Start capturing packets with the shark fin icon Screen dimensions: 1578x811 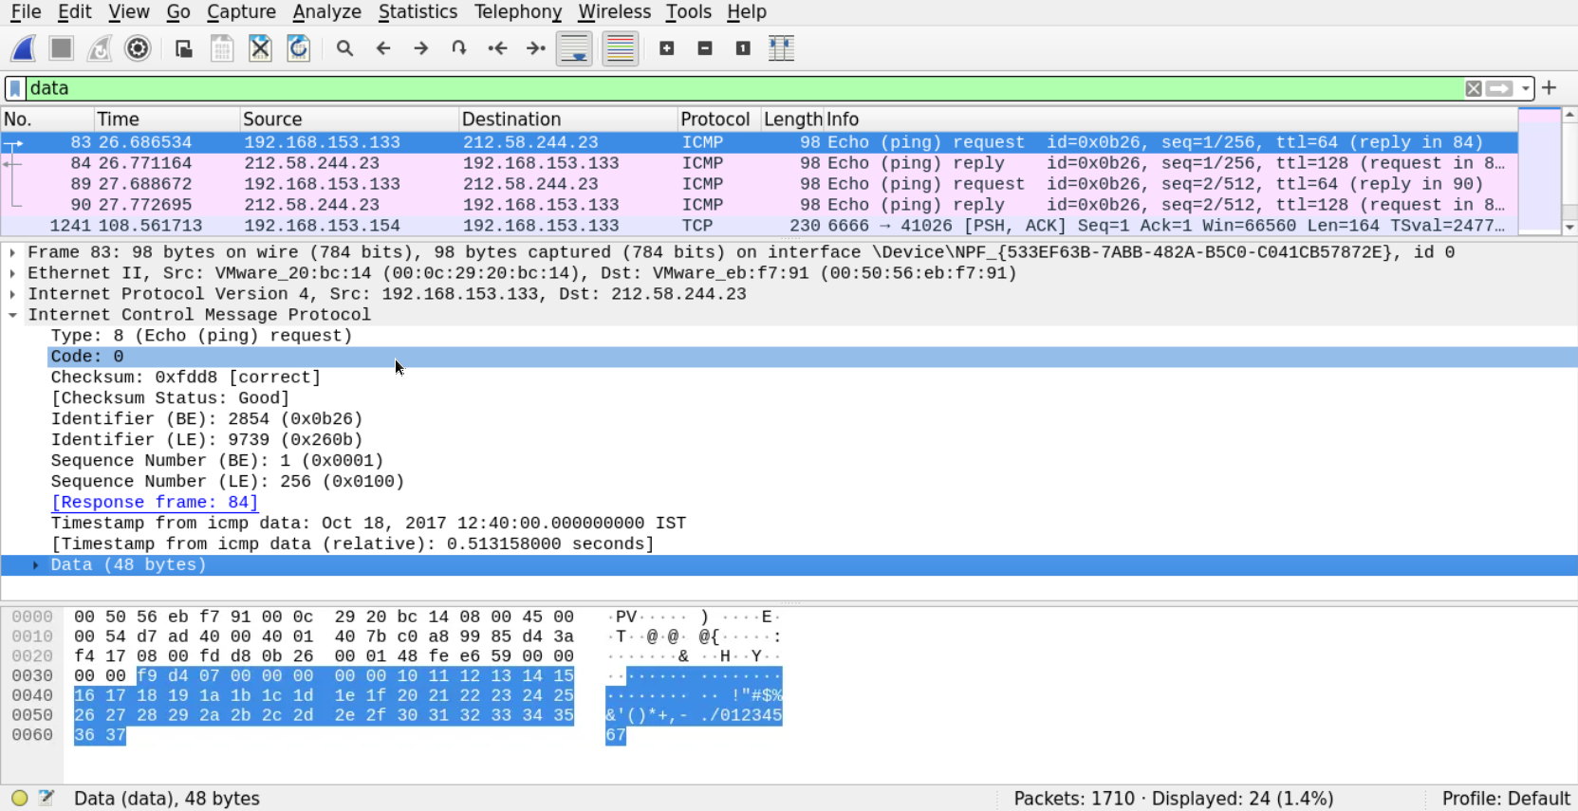[x=24, y=48]
